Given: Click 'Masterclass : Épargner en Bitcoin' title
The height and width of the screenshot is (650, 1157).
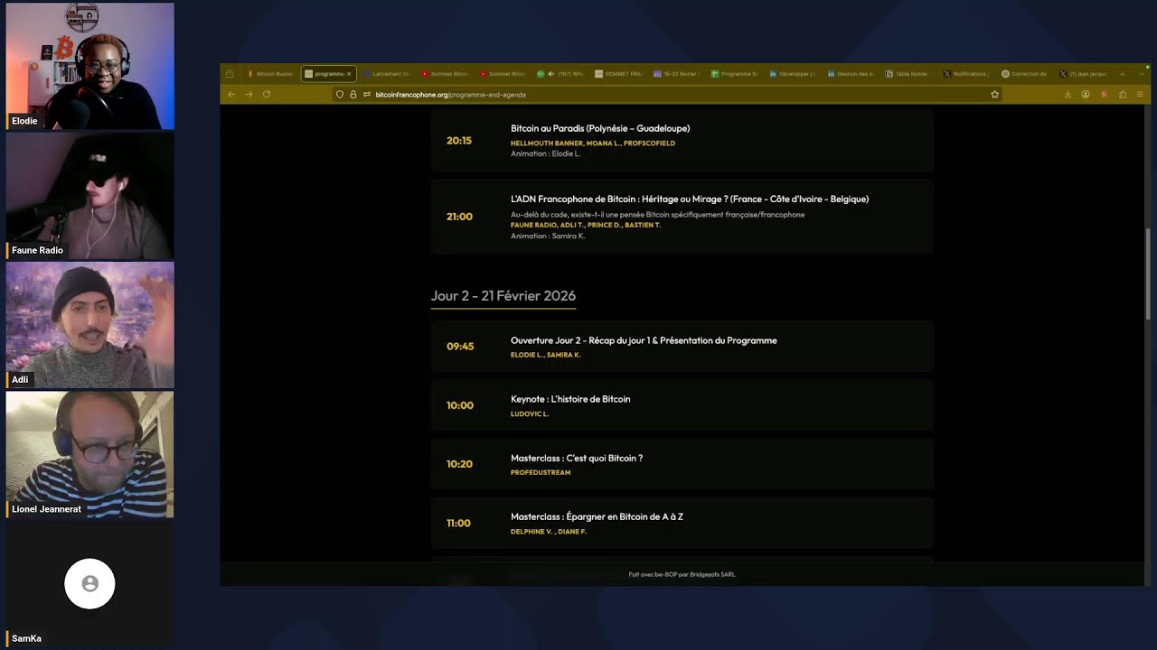Looking at the screenshot, I should 597,516.
